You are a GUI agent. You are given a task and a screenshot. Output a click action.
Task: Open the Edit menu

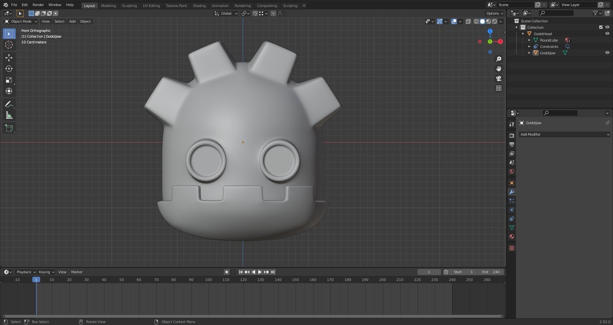coord(25,5)
